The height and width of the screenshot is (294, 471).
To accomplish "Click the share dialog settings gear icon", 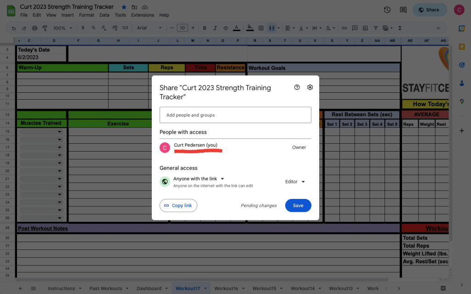I will click(x=310, y=87).
